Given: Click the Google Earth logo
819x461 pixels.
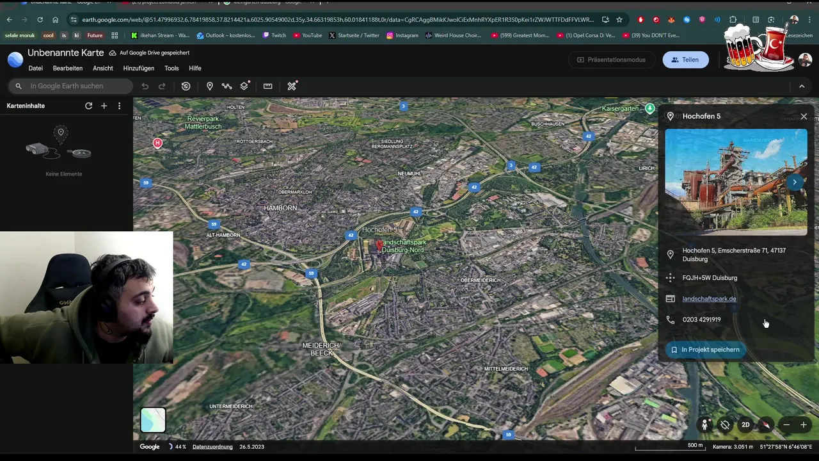Looking at the screenshot, I should tap(15, 60).
